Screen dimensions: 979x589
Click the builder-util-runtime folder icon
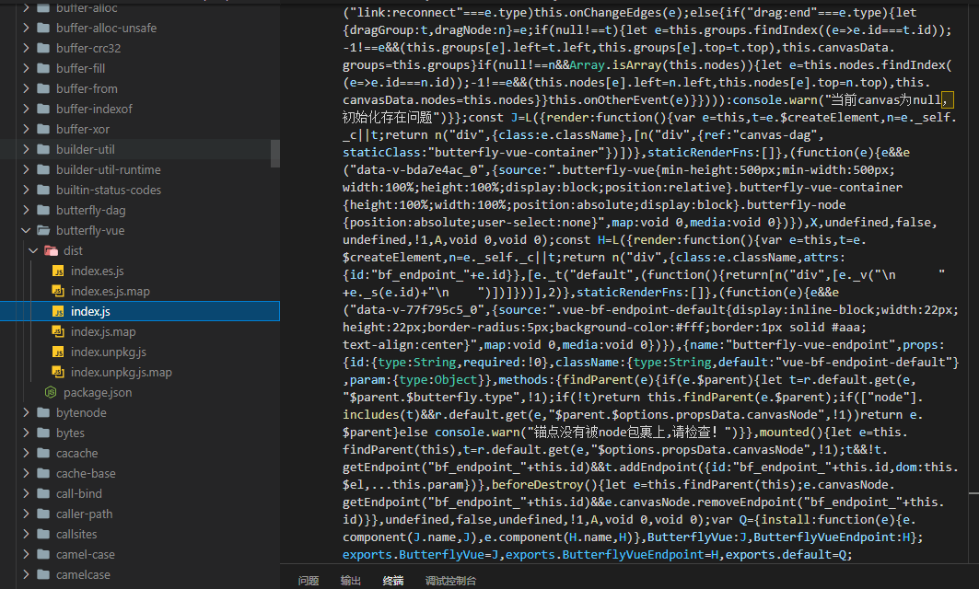click(43, 169)
